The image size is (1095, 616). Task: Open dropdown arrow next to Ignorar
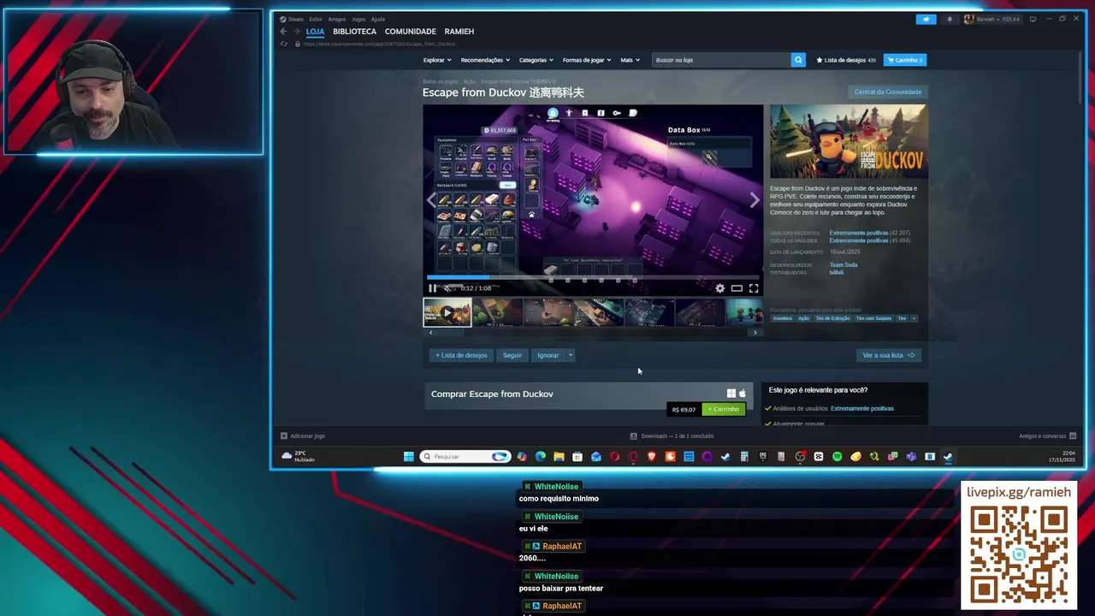(571, 355)
